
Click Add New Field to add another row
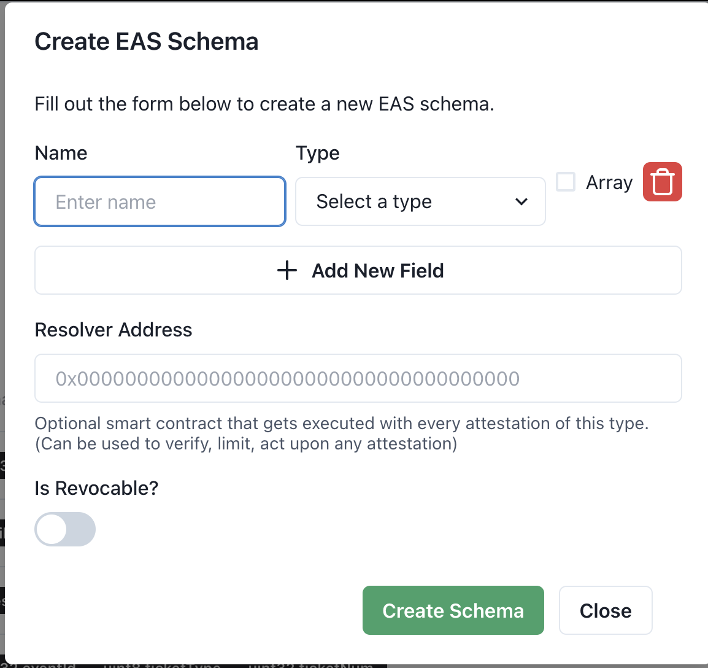358,270
